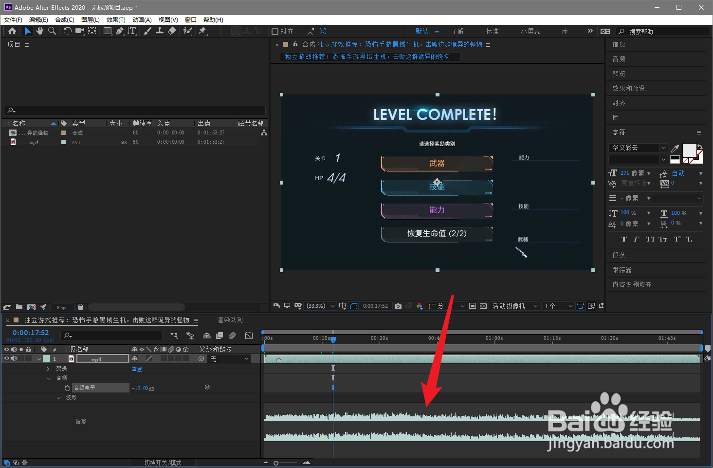Click eyedropper next to fill color
This screenshot has height=468, width=713.
[675, 148]
